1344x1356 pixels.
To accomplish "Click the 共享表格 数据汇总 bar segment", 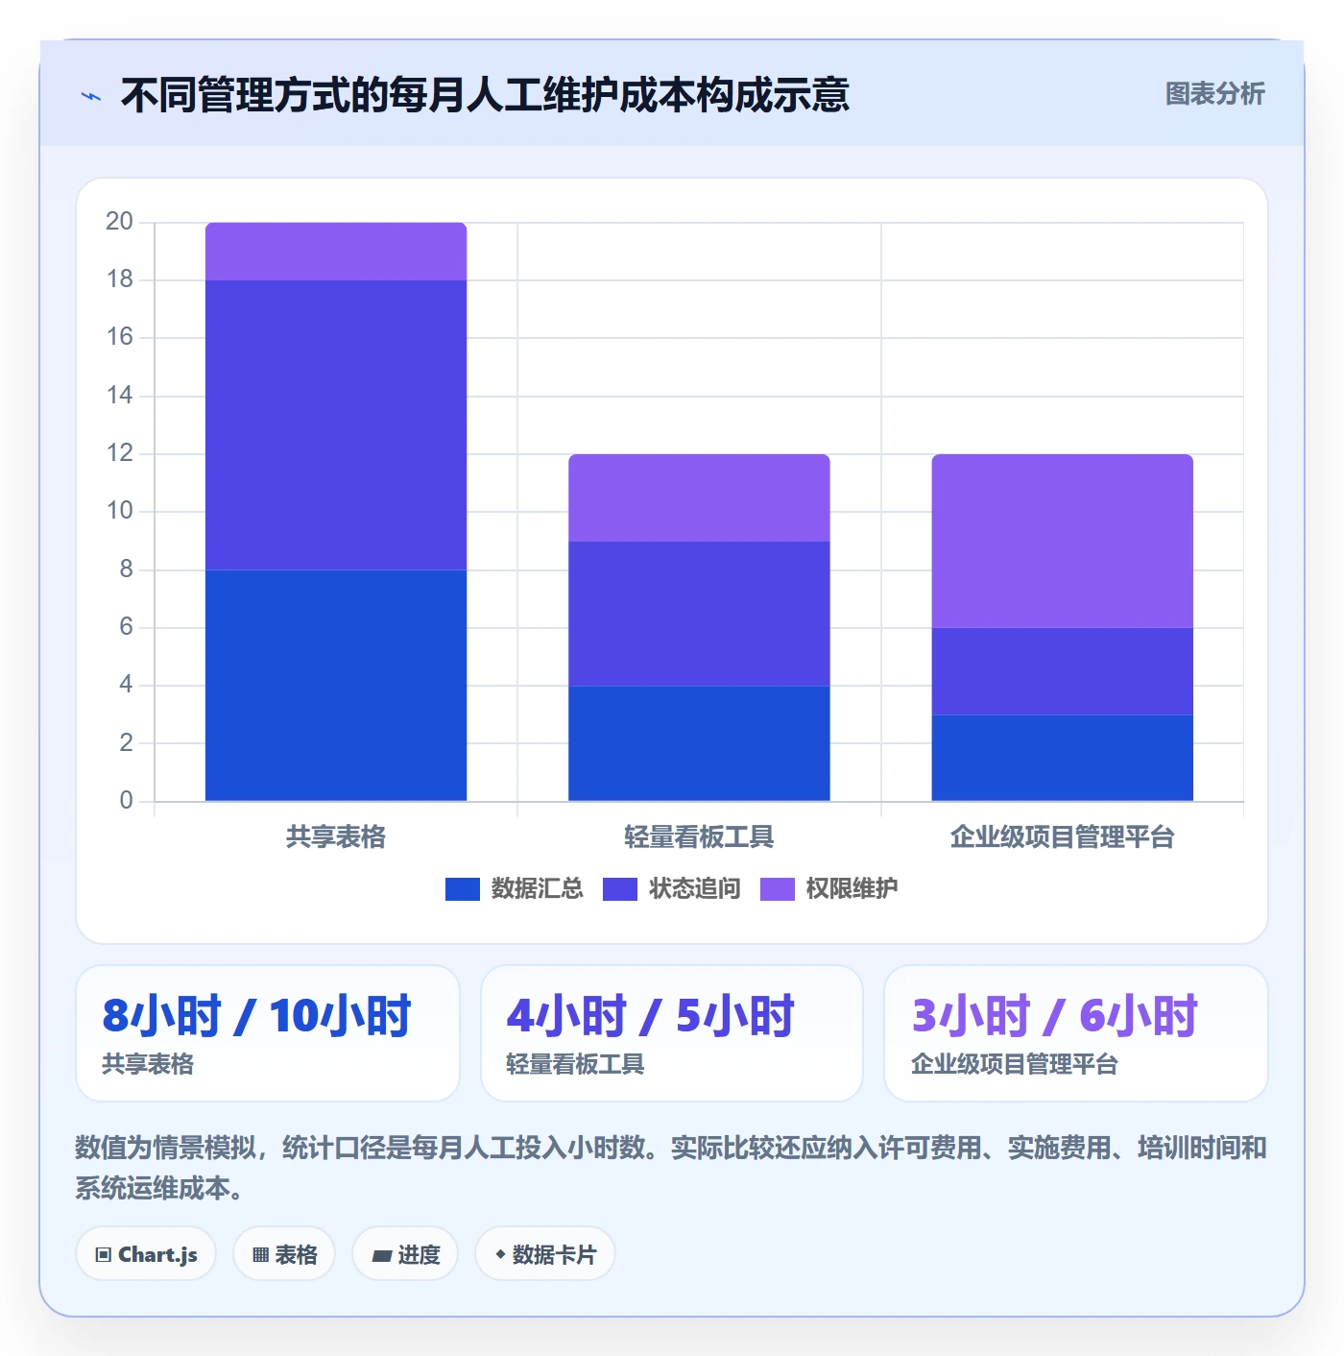I will click(336, 686).
